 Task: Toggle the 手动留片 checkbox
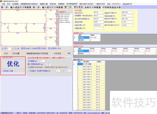point(29,71)
